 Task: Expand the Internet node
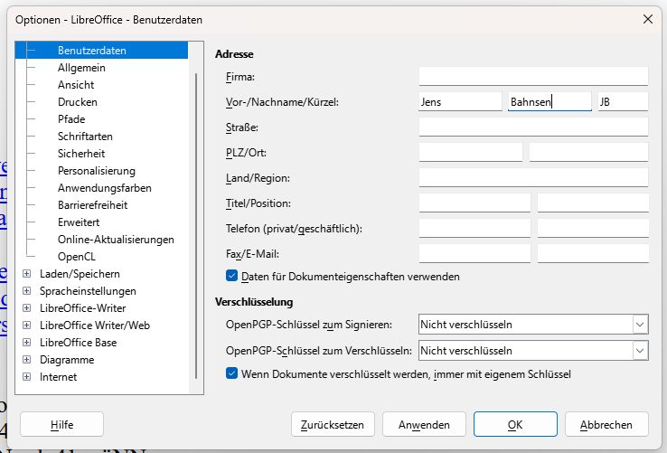26,376
